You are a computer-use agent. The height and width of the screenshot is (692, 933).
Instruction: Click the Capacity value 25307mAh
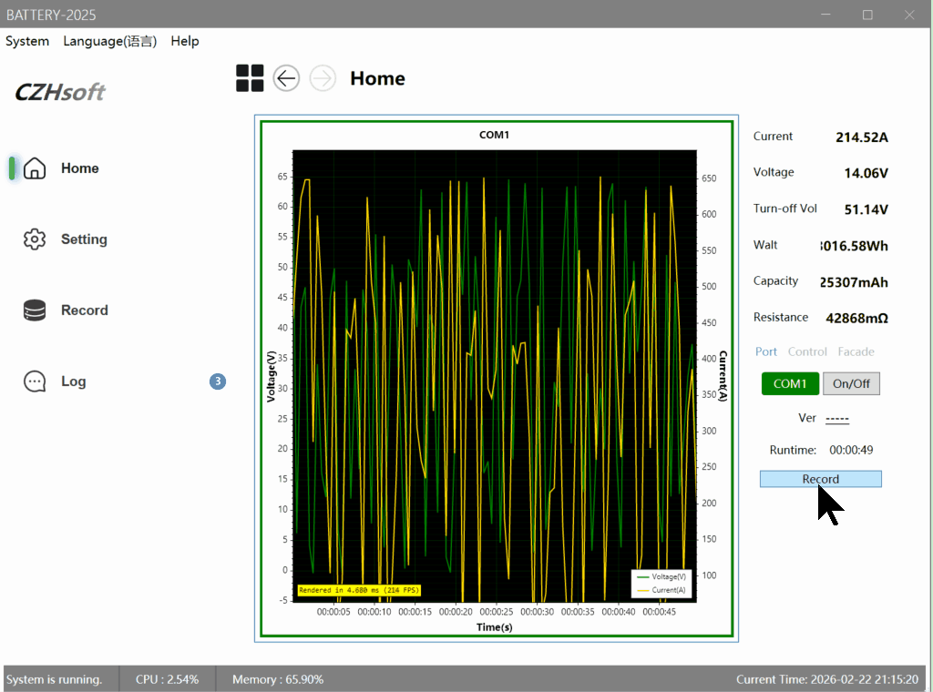coord(854,282)
